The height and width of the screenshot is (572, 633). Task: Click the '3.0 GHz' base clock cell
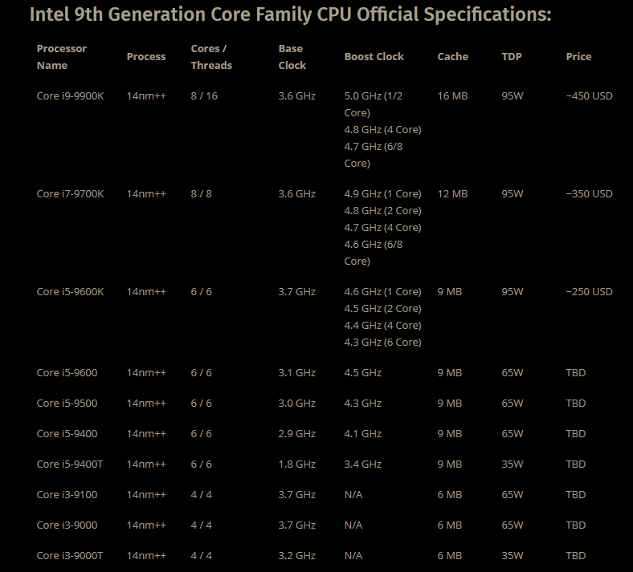pyautogui.click(x=296, y=403)
